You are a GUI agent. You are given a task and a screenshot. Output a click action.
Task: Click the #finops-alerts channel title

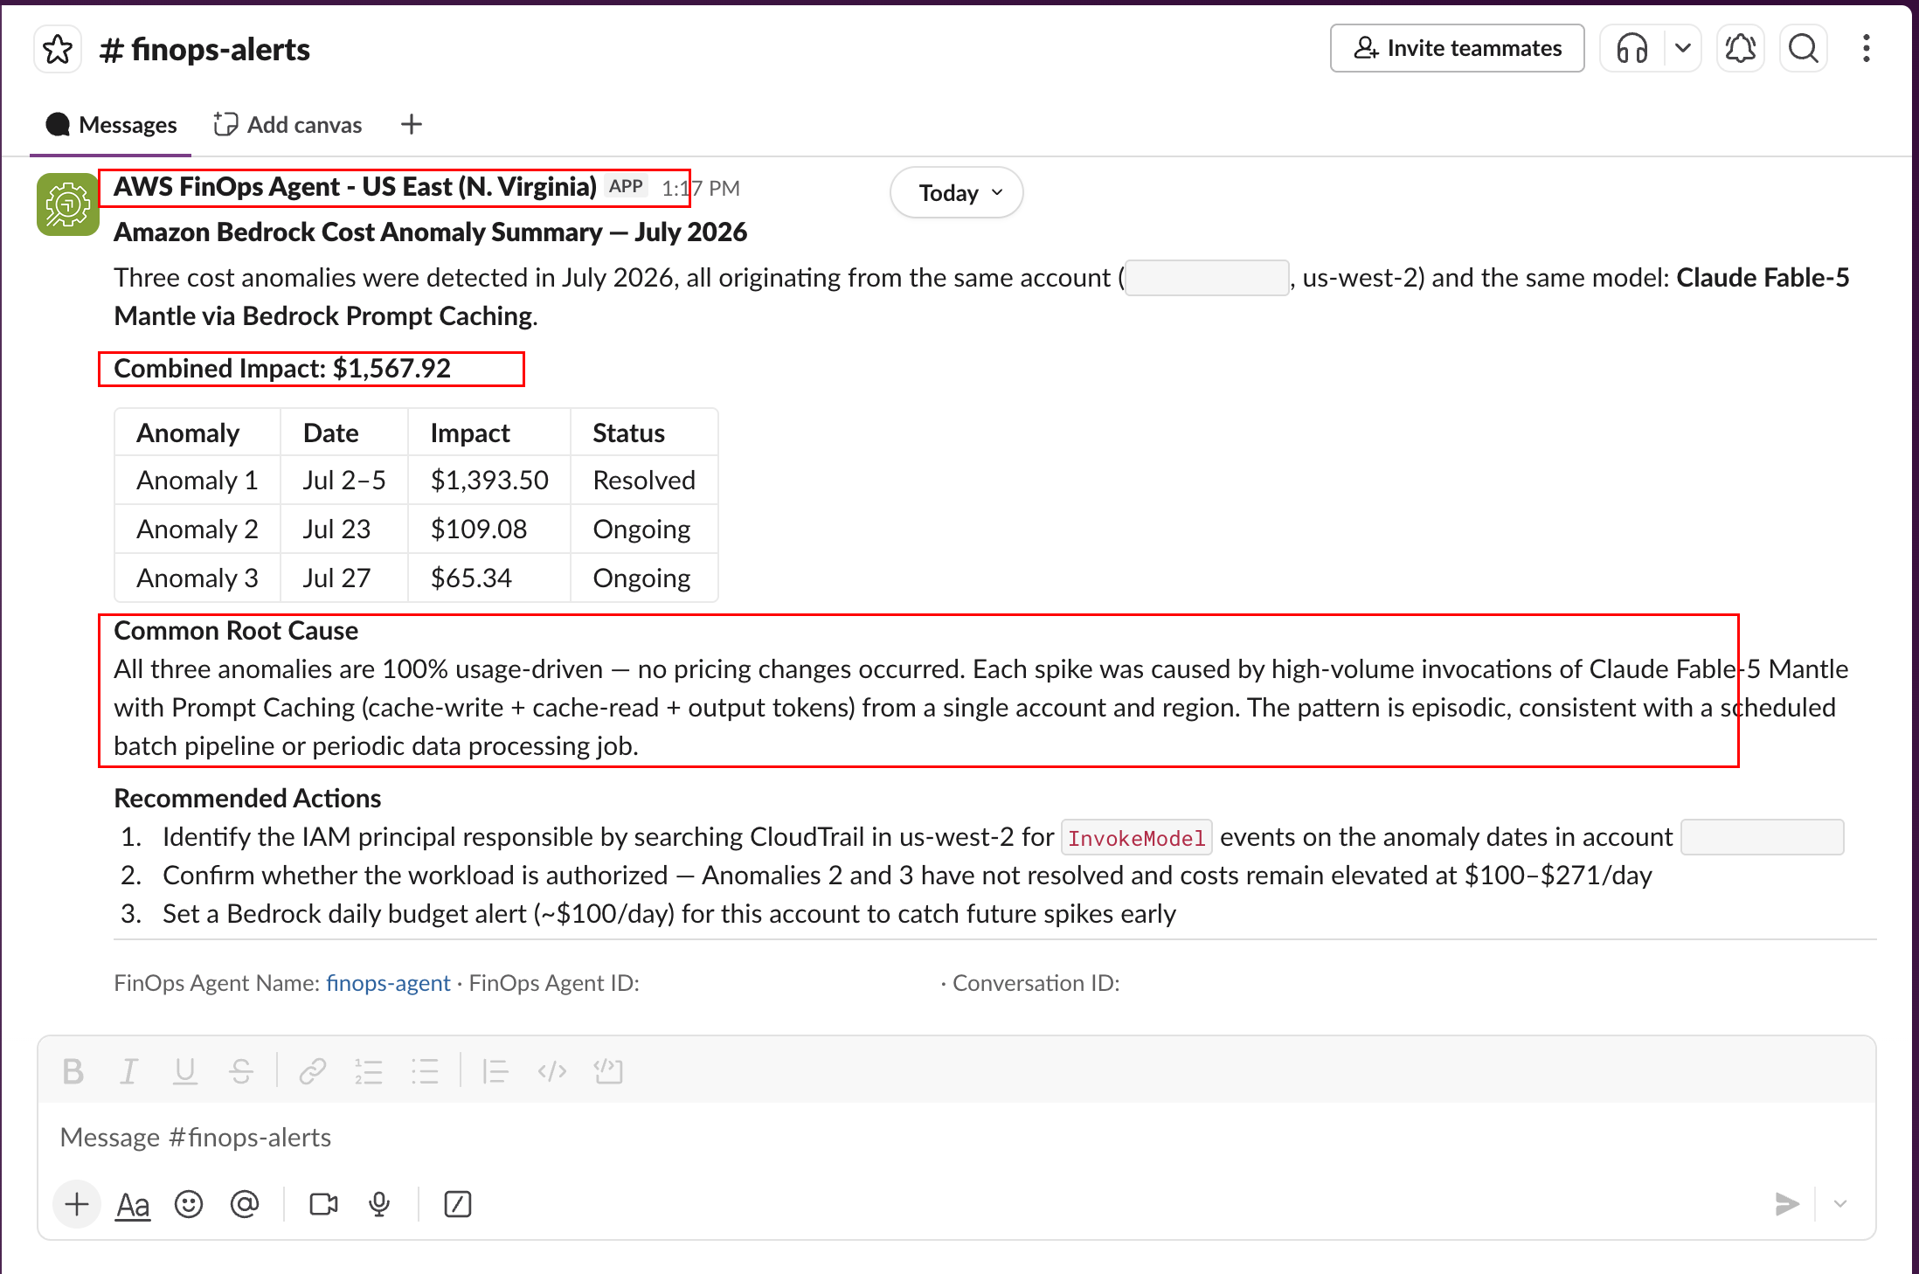coord(204,49)
